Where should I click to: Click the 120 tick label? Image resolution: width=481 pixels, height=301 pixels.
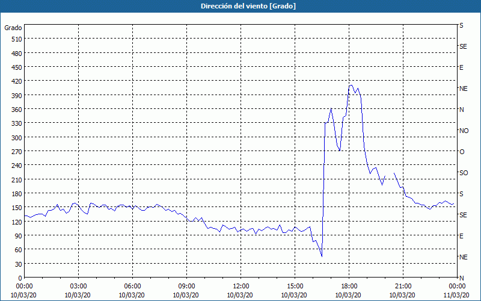tap(17, 222)
